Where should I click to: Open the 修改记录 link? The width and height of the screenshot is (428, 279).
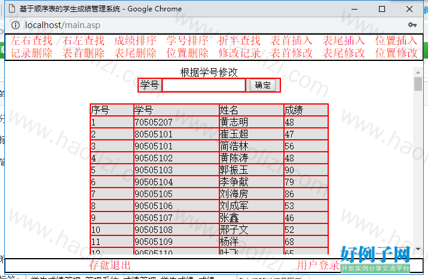pyautogui.click(x=240, y=53)
